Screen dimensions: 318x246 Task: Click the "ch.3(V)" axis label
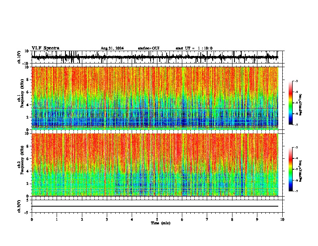click(19, 207)
